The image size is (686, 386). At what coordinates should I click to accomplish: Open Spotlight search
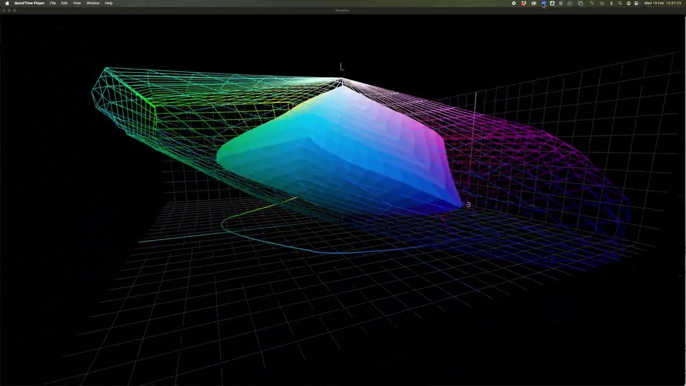coord(620,3)
